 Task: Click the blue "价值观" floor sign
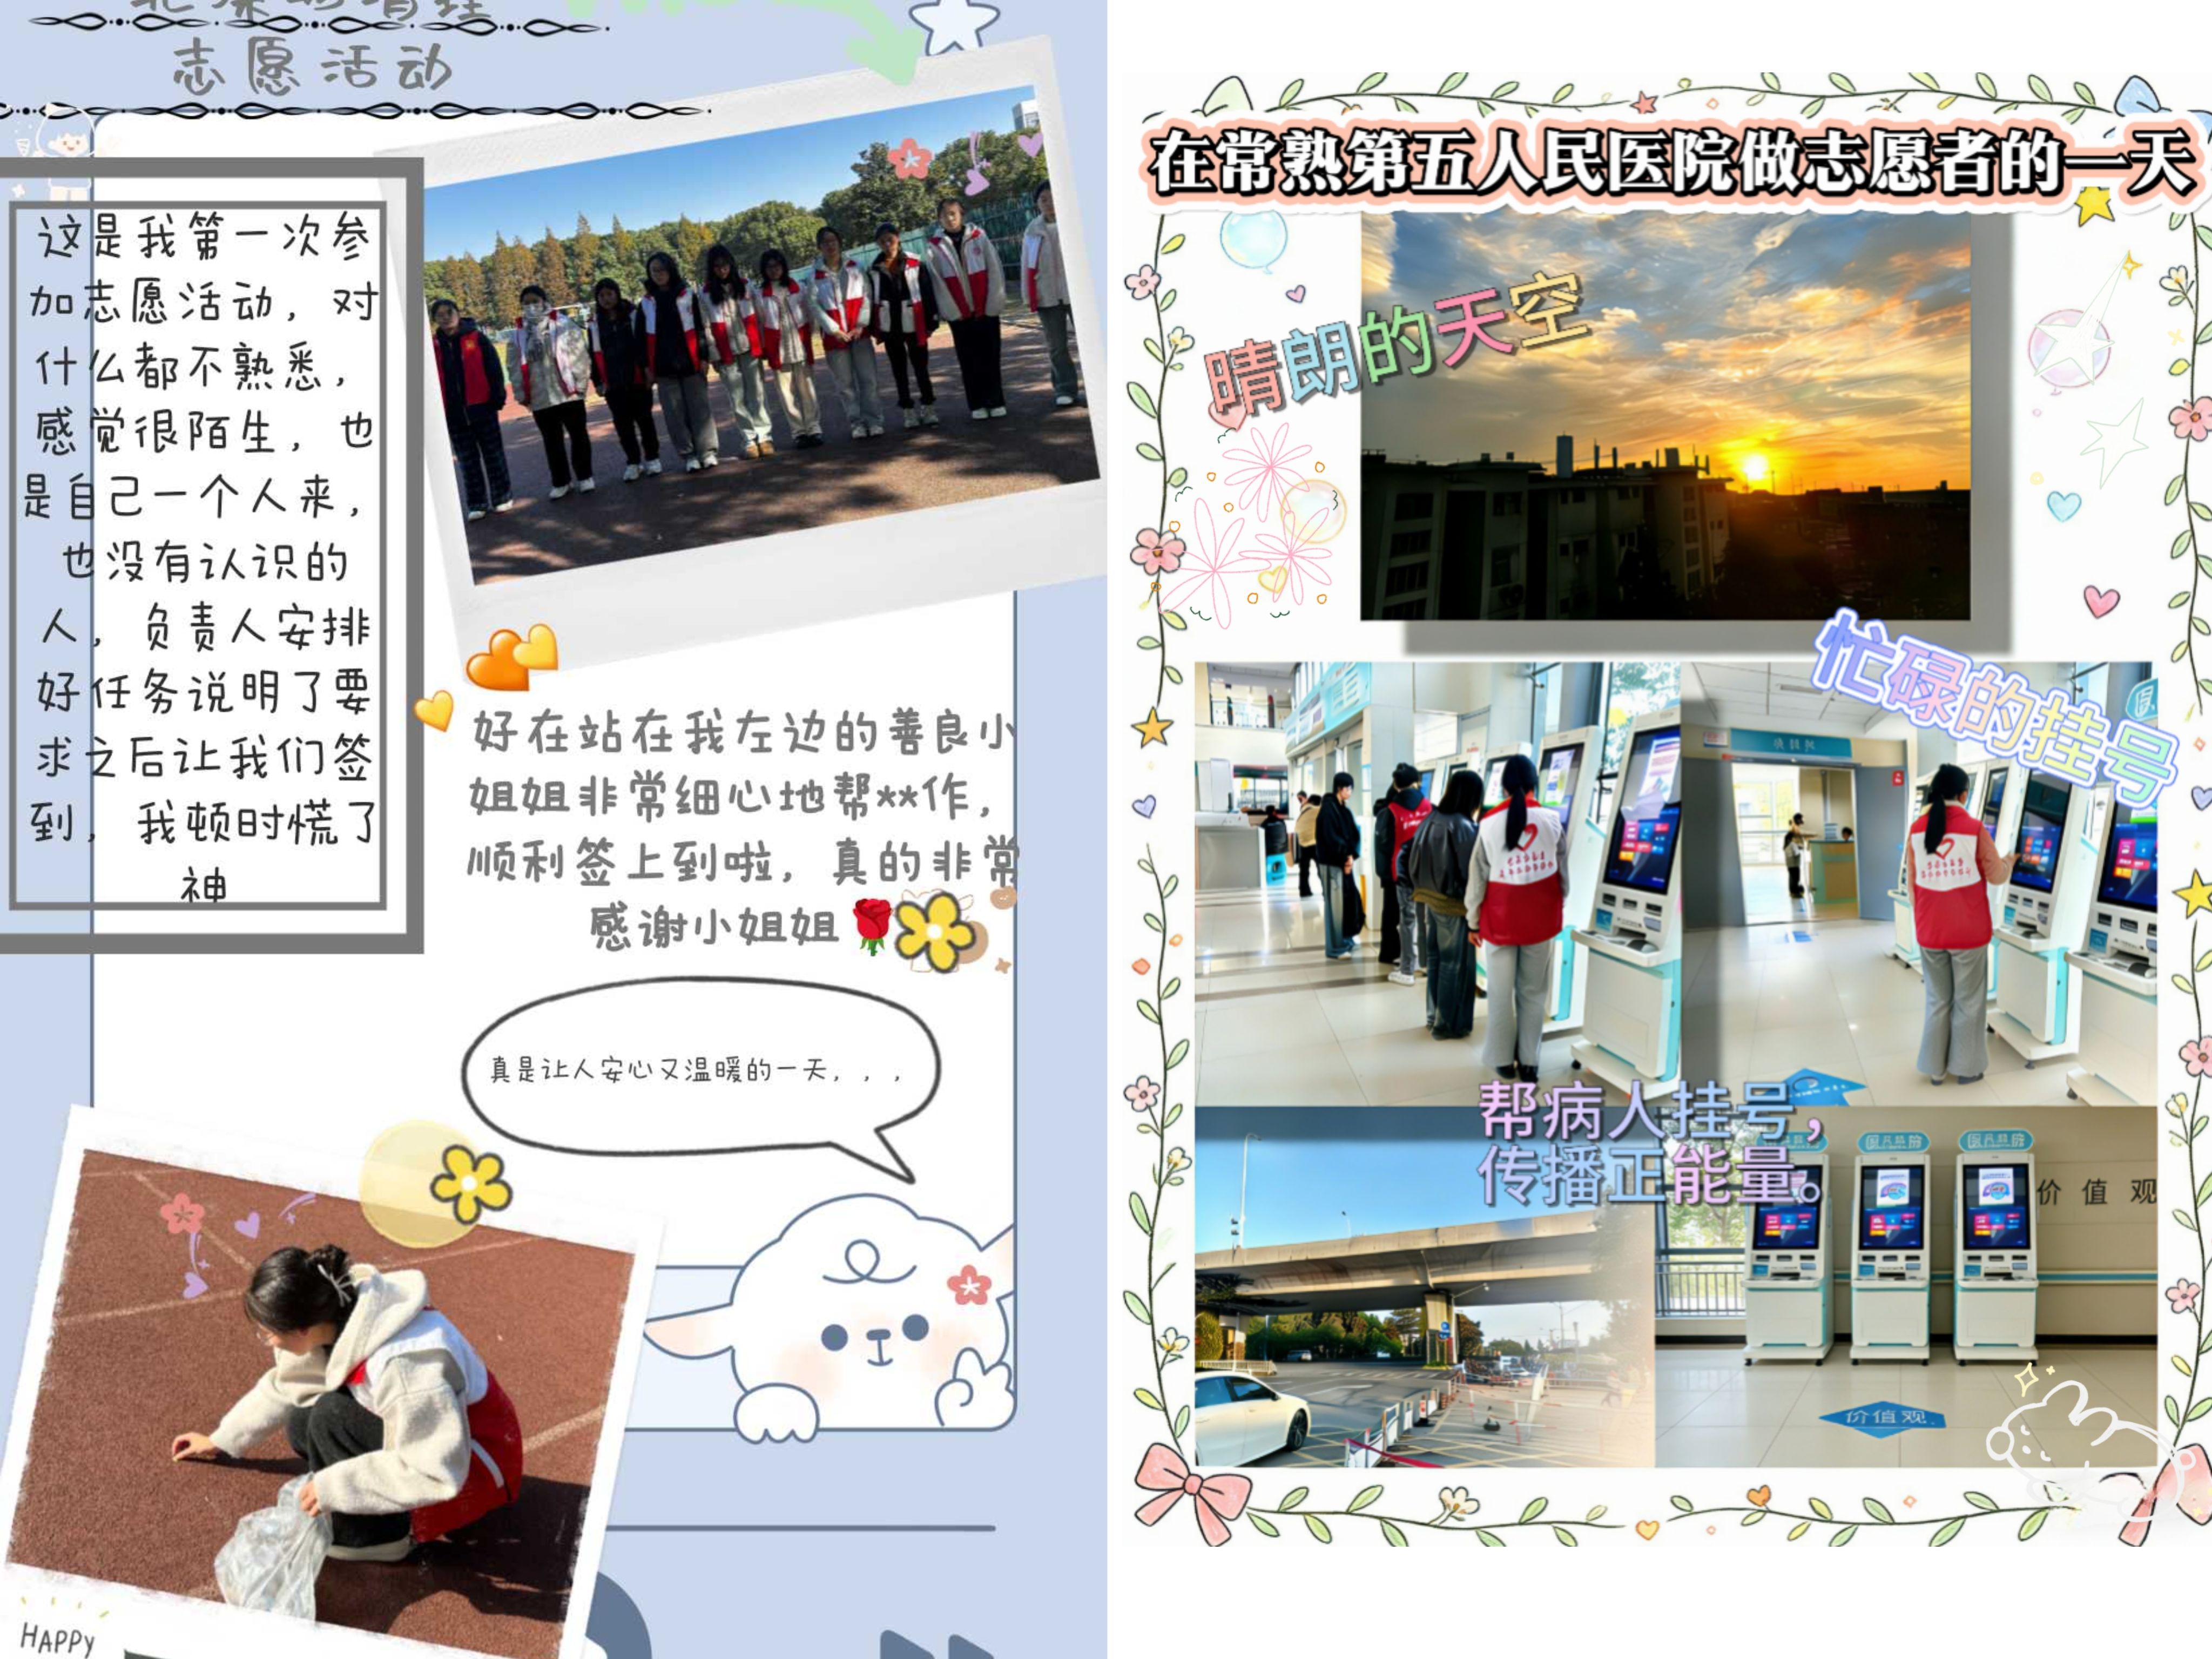pos(1882,1417)
